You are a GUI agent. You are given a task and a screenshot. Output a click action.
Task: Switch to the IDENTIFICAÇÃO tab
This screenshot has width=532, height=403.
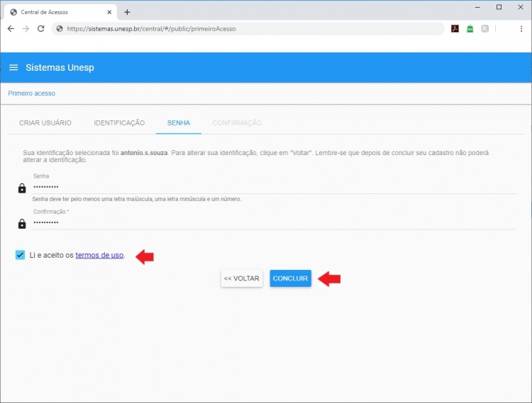[119, 123]
